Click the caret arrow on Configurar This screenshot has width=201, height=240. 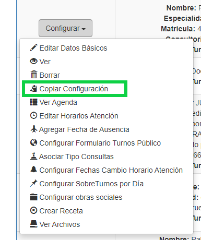click(84, 29)
